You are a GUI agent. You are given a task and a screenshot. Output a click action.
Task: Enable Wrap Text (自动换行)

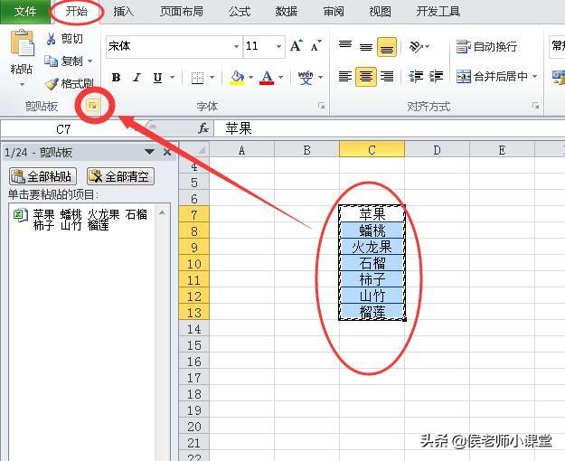click(486, 46)
